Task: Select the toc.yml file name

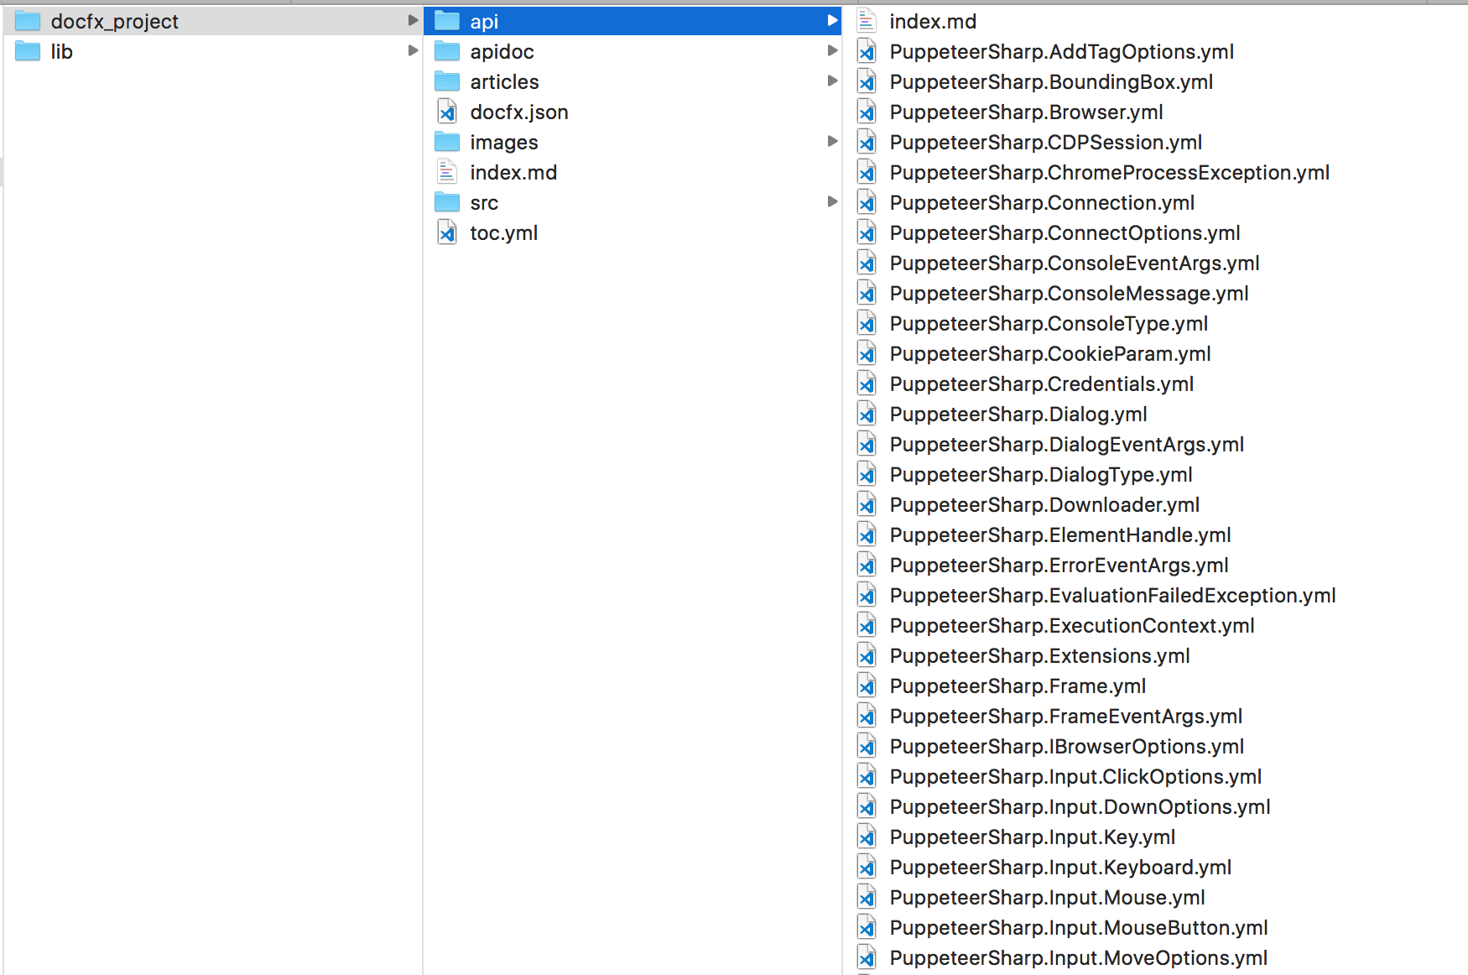Action: [504, 233]
